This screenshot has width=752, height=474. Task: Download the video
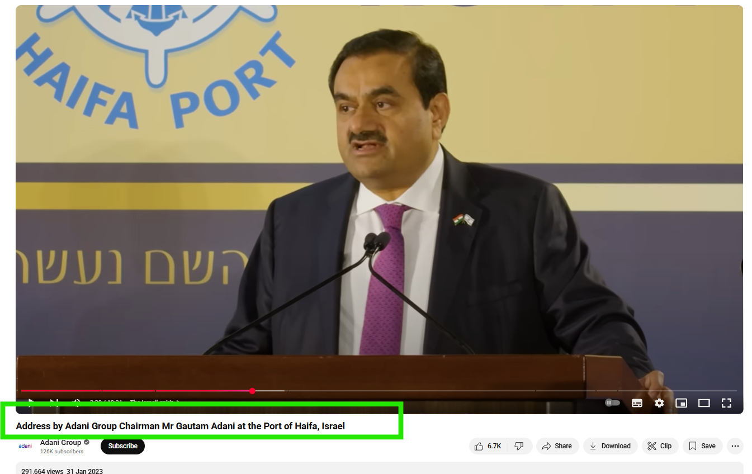611,446
